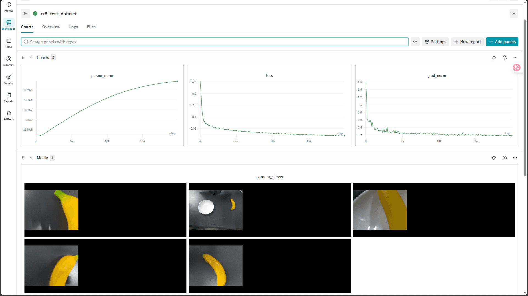This screenshot has width=528, height=296.
Task: Click the back arrow beside run name
Action: pos(25,13)
